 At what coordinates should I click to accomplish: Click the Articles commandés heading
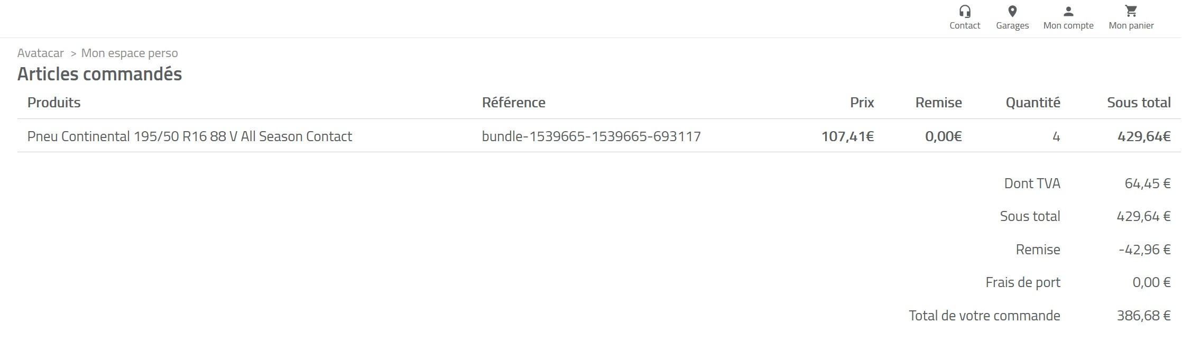(x=99, y=74)
